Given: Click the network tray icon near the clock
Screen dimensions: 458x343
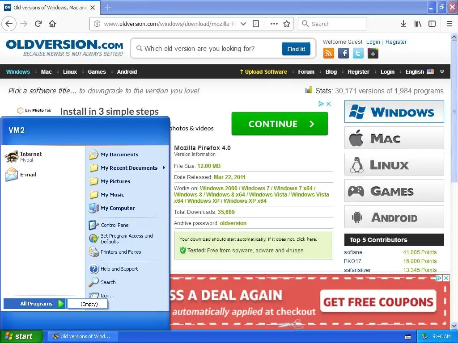Looking at the screenshot, I should coord(425,336).
